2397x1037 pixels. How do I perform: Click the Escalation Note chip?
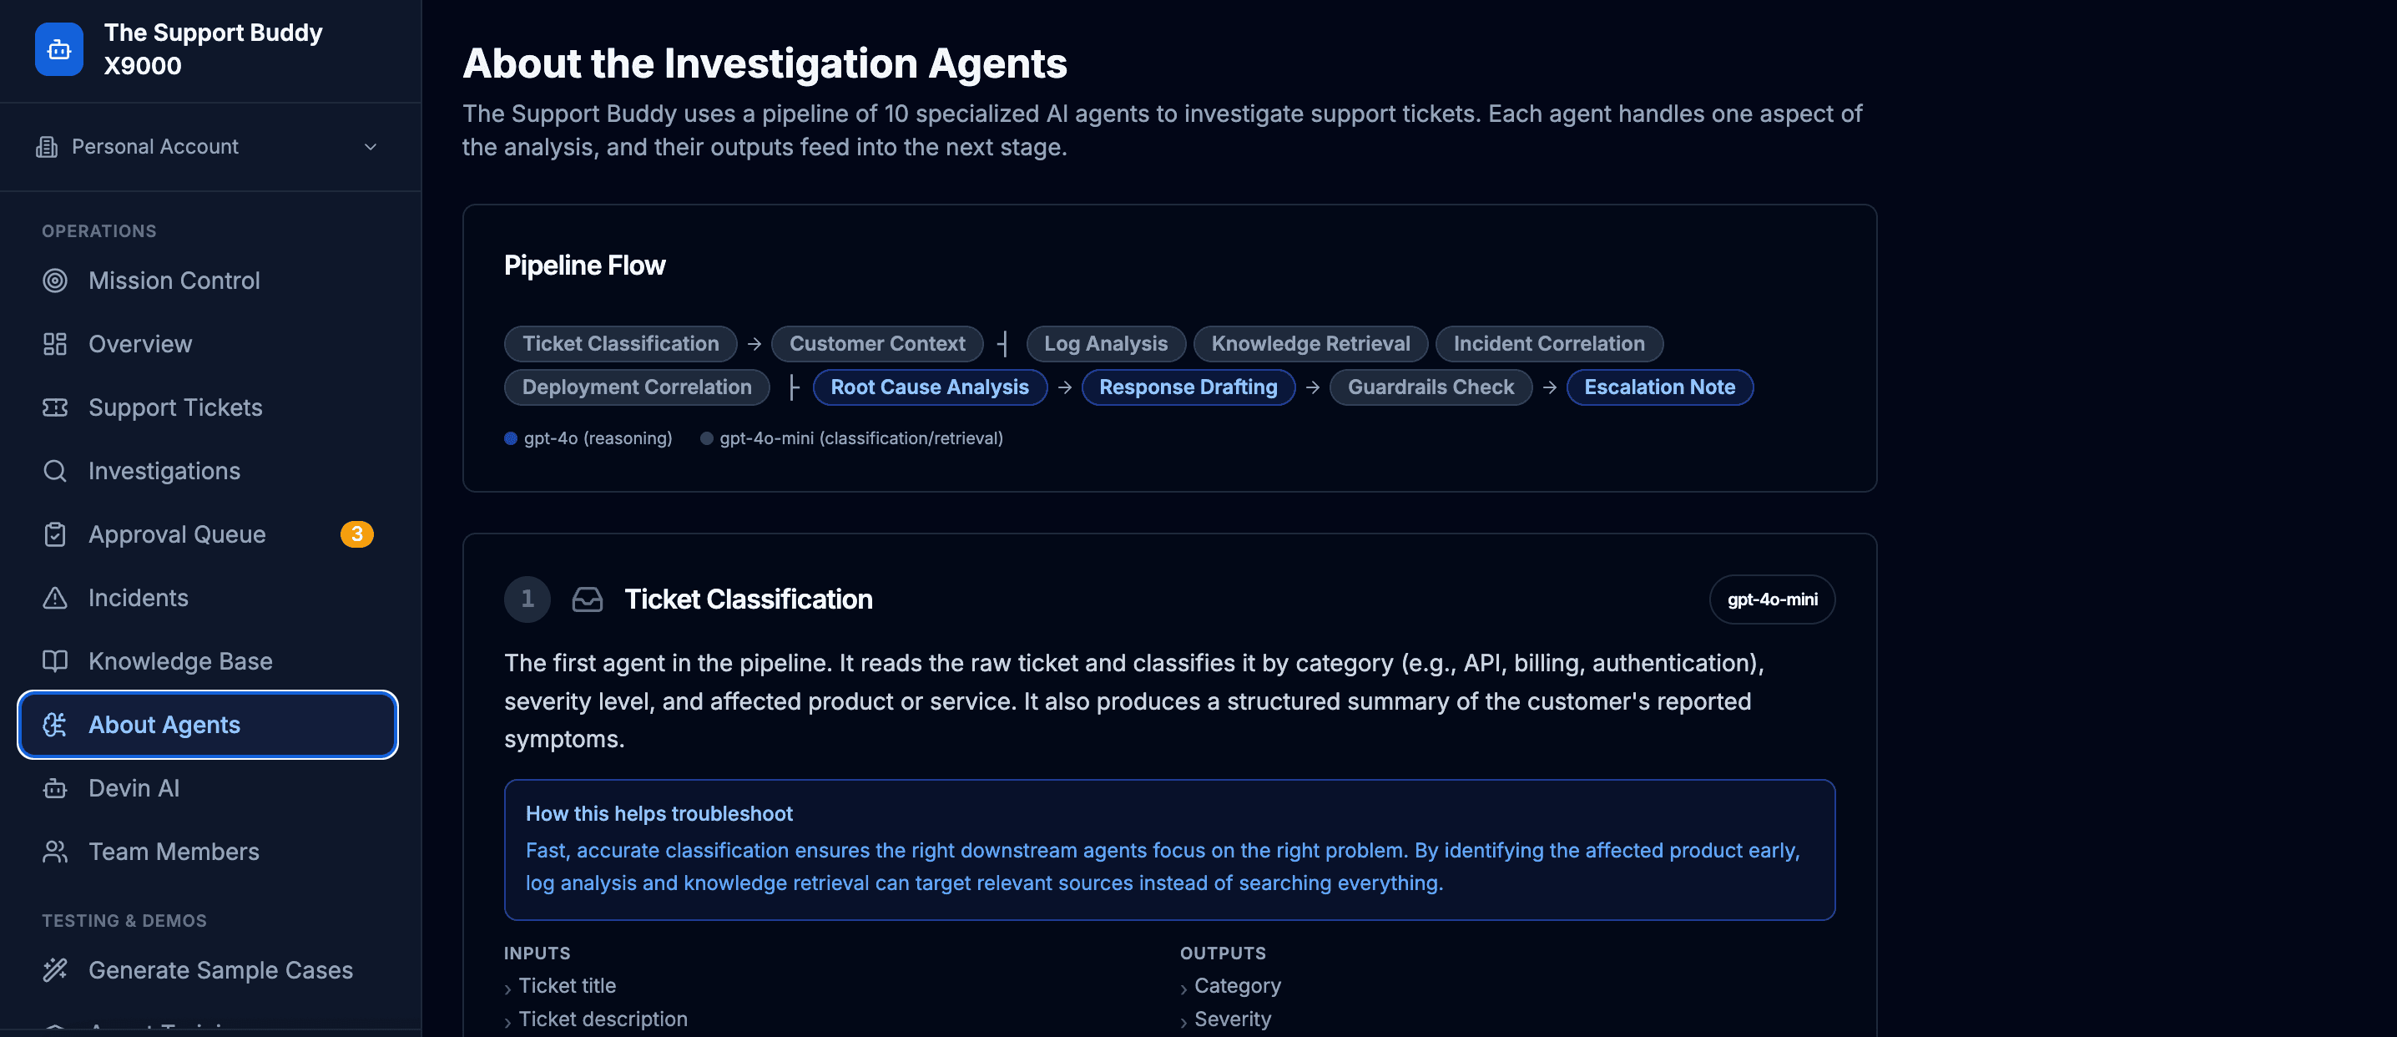pos(1660,387)
